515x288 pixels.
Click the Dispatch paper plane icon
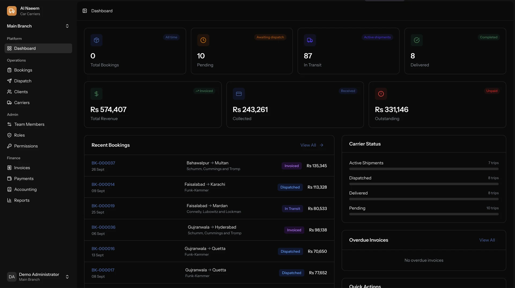(9, 81)
